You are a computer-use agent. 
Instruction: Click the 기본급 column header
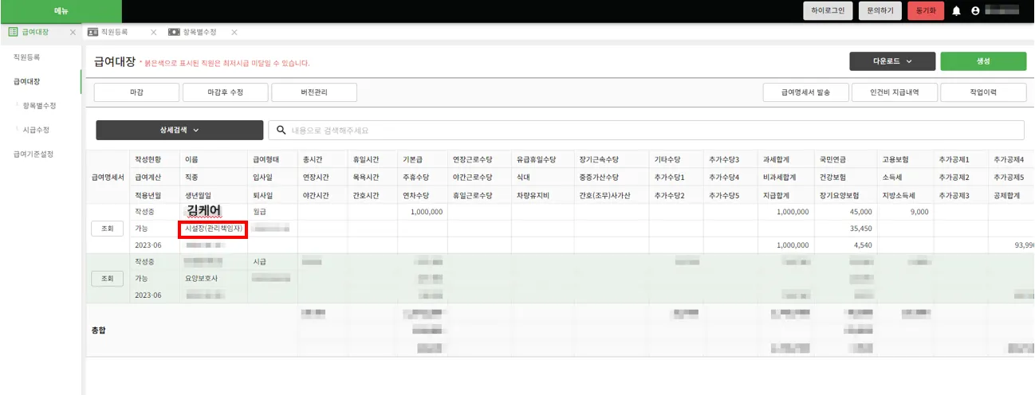[x=414, y=159]
